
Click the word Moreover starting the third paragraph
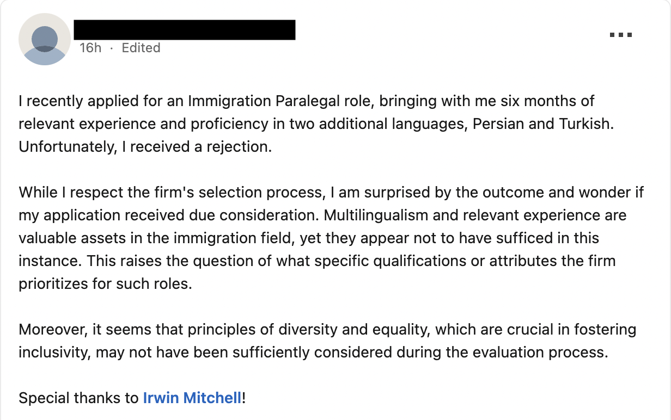click(52, 330)
